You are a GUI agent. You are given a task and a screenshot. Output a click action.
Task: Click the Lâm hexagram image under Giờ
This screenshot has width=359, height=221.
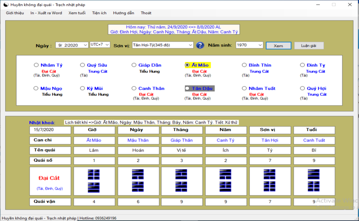(94, 181)
